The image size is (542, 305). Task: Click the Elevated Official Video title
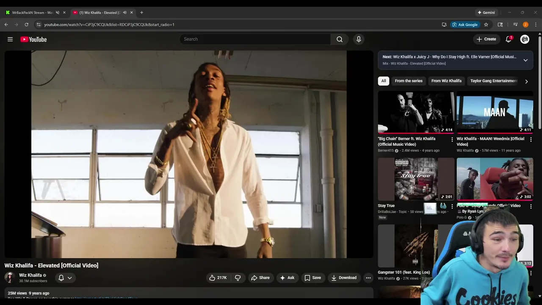tap(51, 265)
